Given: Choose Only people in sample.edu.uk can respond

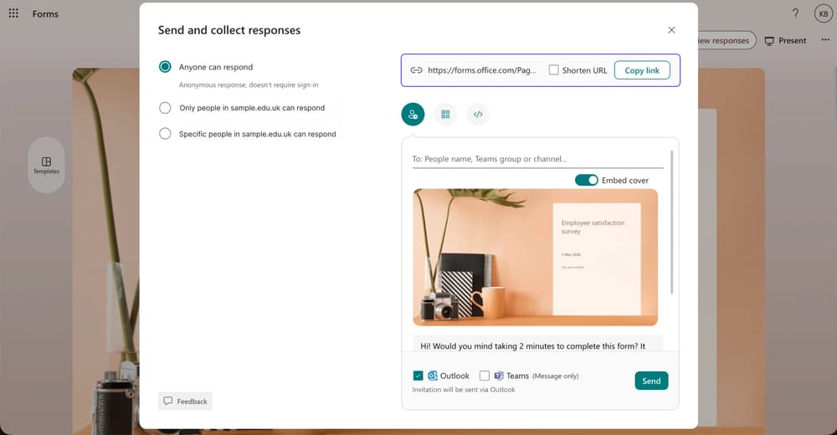Looking at the screenshot, I should pyautogui.click(x=165, y=108).
